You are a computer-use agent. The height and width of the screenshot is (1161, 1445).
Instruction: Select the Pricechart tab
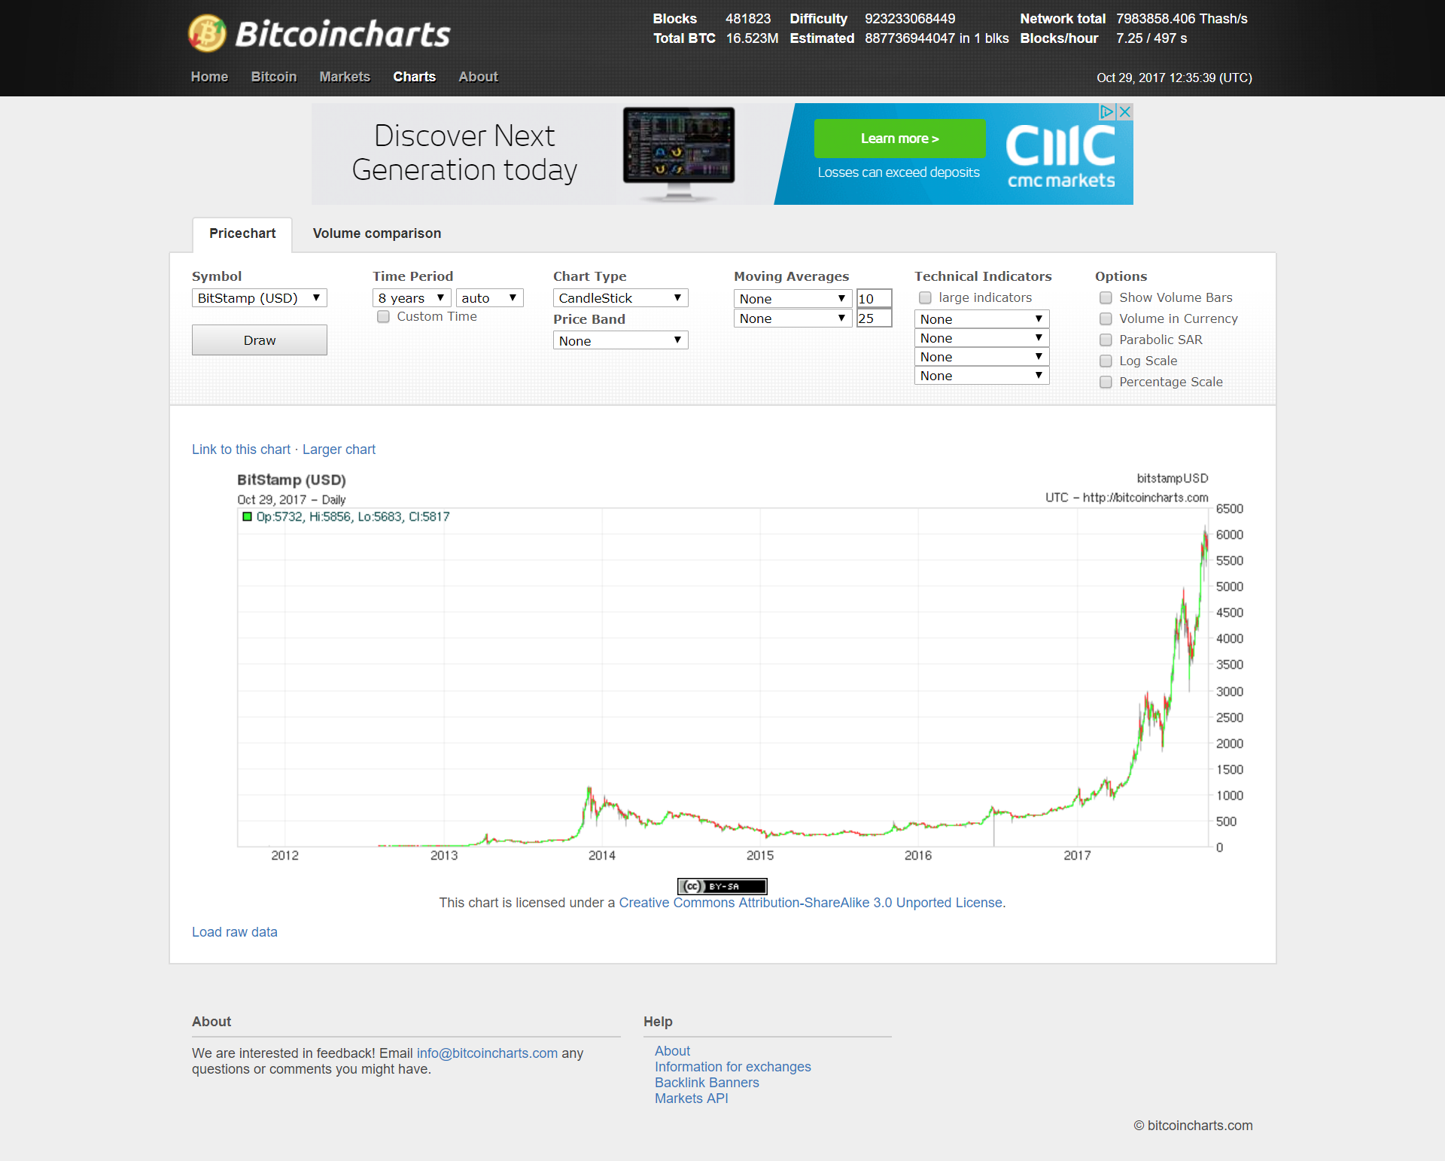242,233
